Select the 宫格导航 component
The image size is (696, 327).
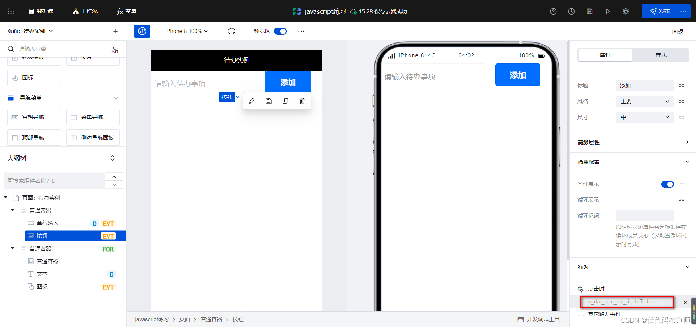click(34, 117)
